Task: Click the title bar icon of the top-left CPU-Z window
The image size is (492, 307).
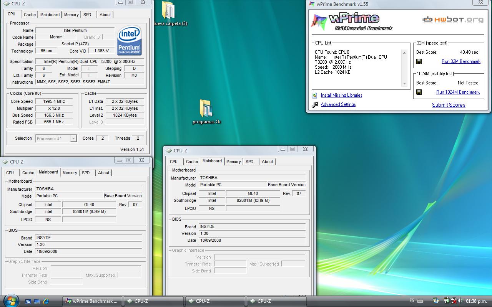Action: 6,4
